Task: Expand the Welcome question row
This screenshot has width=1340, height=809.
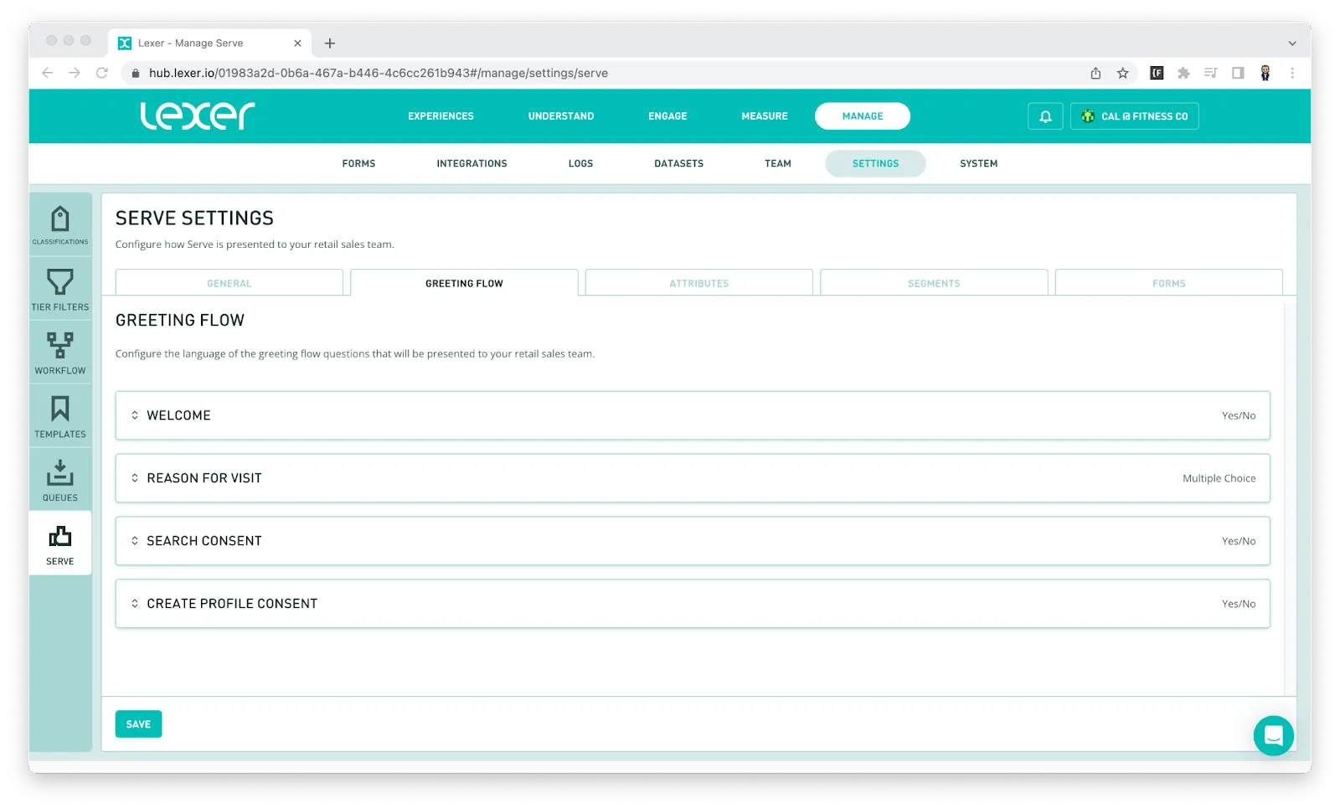Action: (693, 415)
